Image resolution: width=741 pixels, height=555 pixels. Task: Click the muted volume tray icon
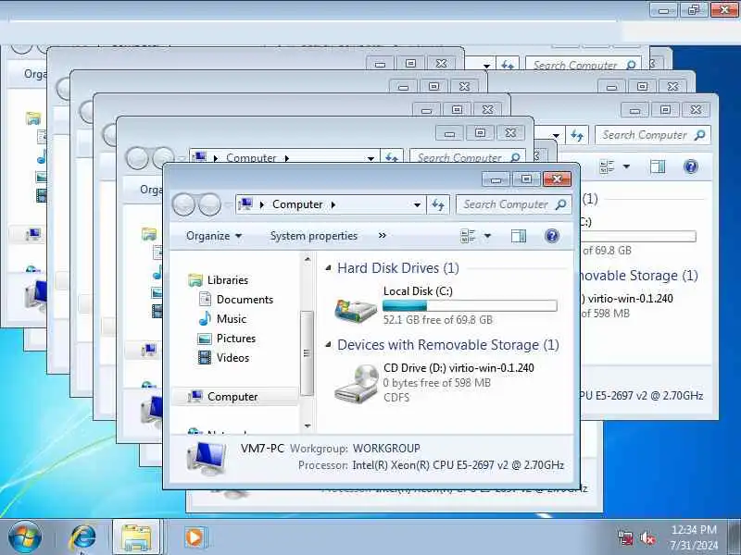pyautogui.click(x=647, y=538)
